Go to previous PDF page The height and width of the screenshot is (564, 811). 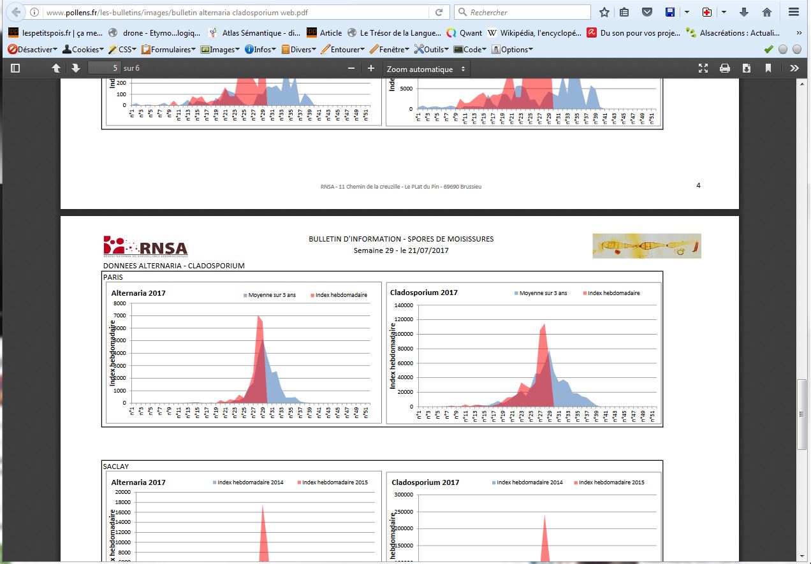pos(56,68)
